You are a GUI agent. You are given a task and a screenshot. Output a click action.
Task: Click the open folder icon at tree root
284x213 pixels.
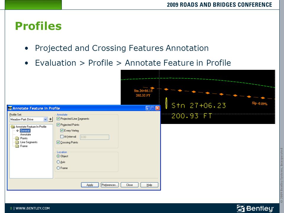click(x=13, y=127)
